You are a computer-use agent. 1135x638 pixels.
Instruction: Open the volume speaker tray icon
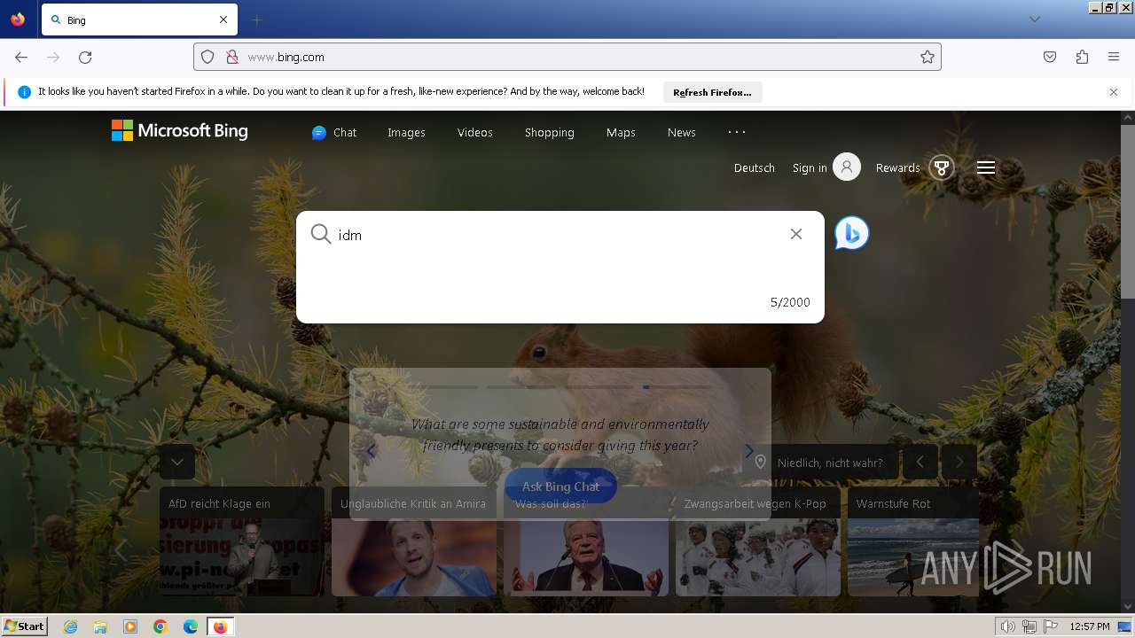[x=1008, y=626]
